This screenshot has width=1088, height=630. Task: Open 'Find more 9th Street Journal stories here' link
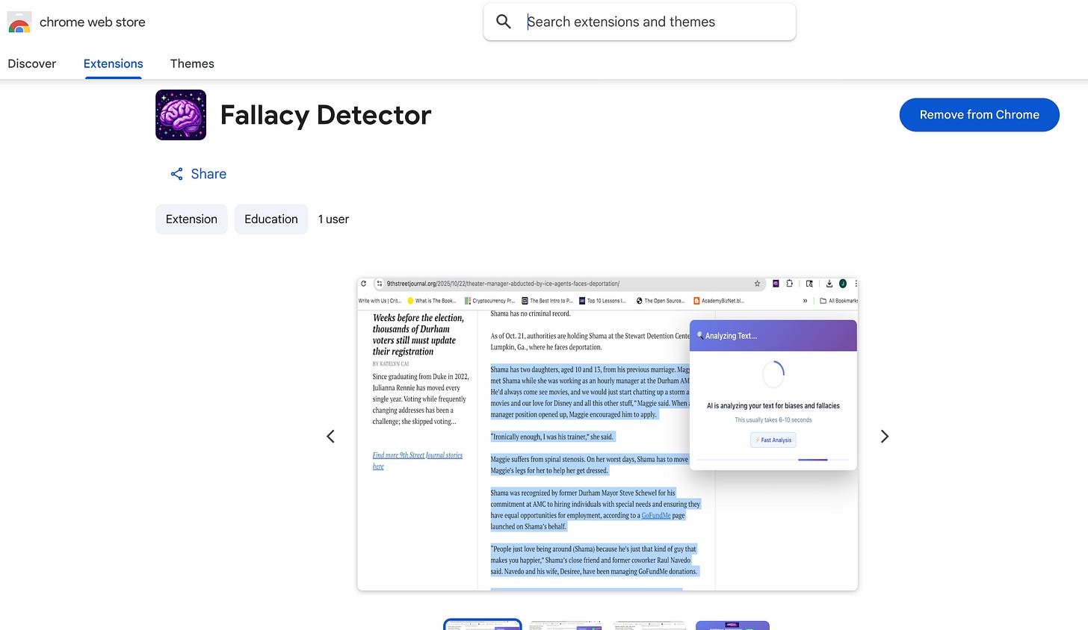tap(417, 461)
